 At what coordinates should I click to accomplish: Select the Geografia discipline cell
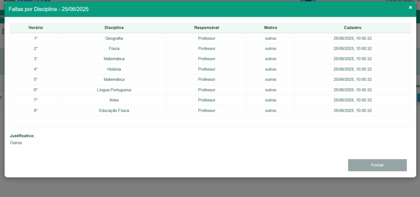tap(114, 38)
